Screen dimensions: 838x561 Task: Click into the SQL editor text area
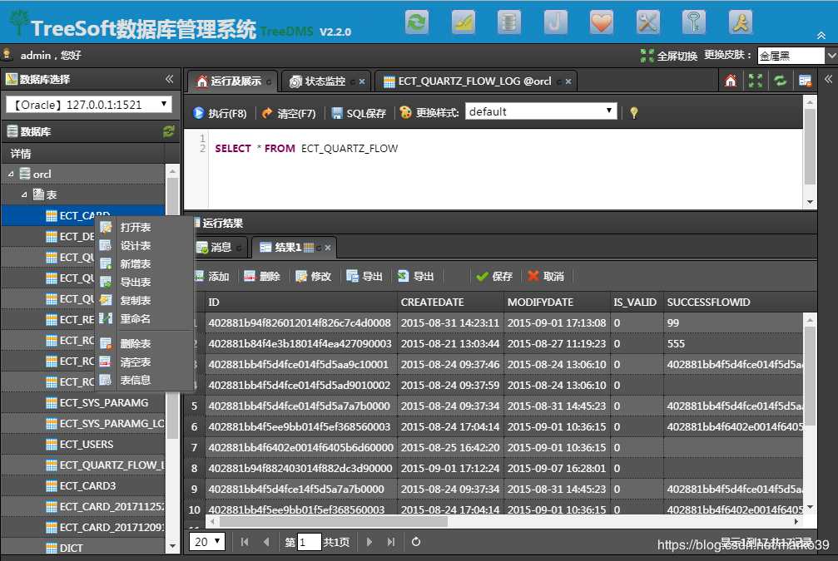pos(505,169)
